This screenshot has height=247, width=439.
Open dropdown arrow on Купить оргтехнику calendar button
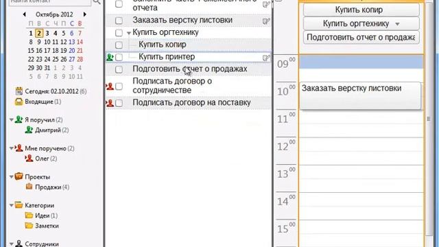(397, 24)
